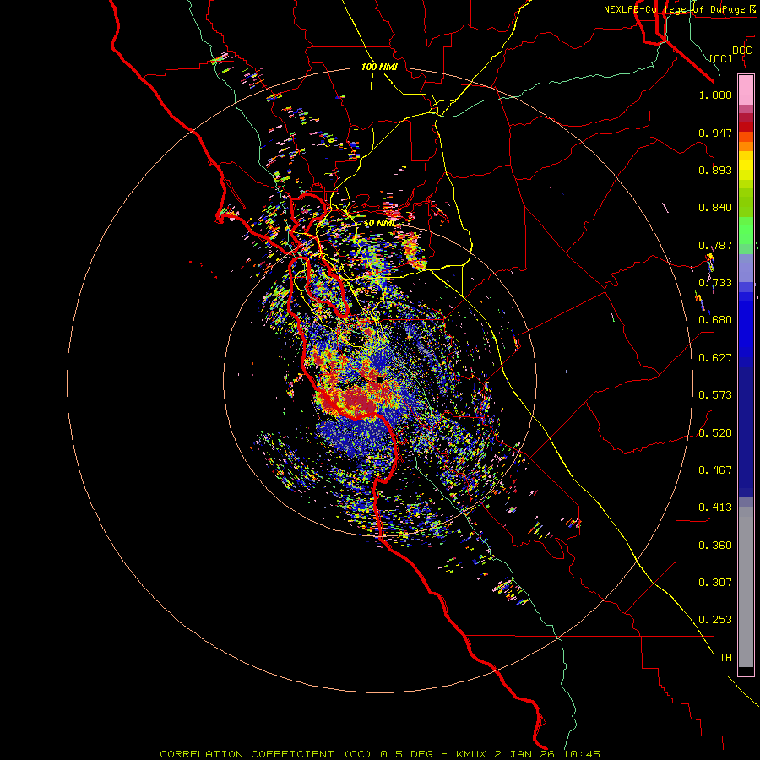Image resolution: width=760 pixels, height=760 pixels.
Task: Select the 0.520 scale value
Action: [715, 433]
